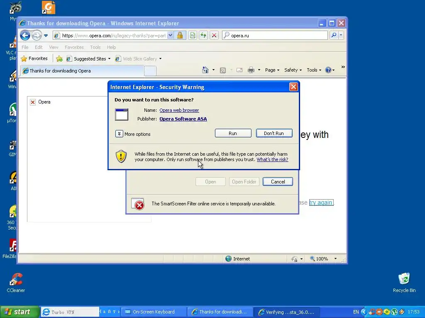Click the yellow security shield icon in warning

(121, 156)
